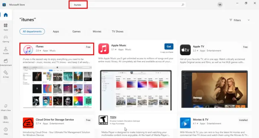Click Cloud Drive for Storage Service icon

pyautogui.click(x=28, y=123)
